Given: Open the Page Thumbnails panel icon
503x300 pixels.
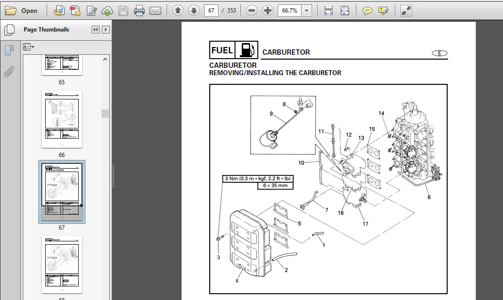Looking at the screenshot, I should [9, 30].
